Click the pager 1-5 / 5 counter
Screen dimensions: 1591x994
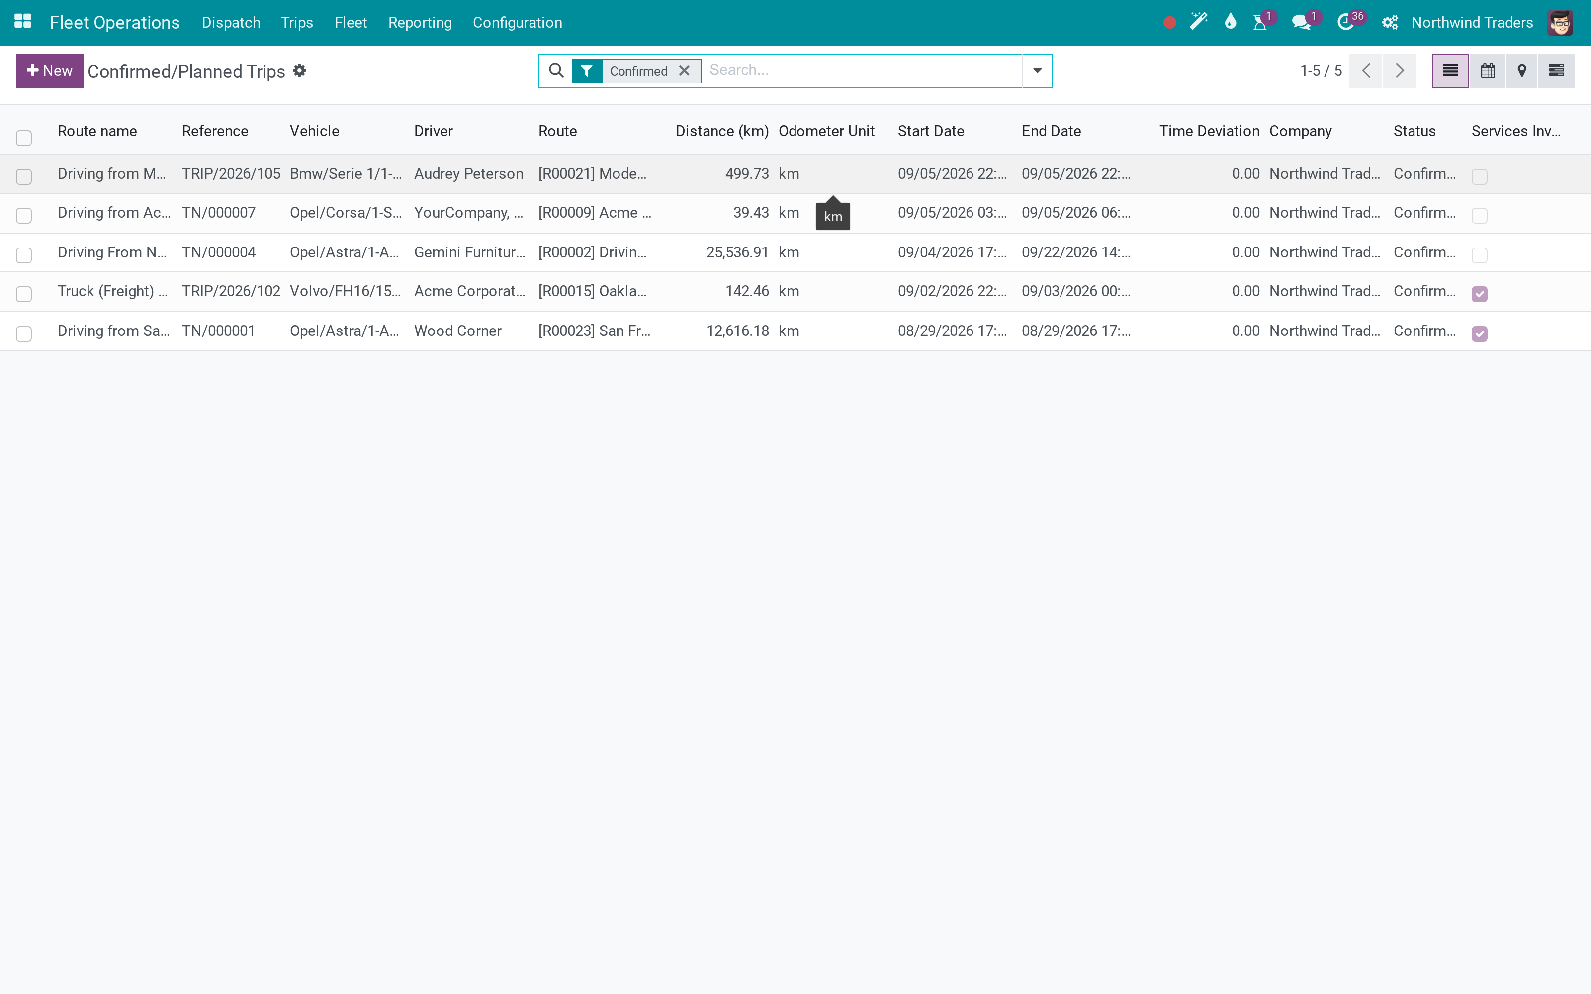(x=1320, y=71)
